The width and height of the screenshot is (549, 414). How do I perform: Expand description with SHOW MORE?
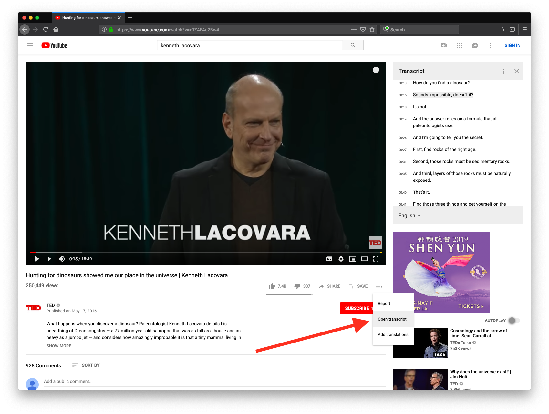59,346
